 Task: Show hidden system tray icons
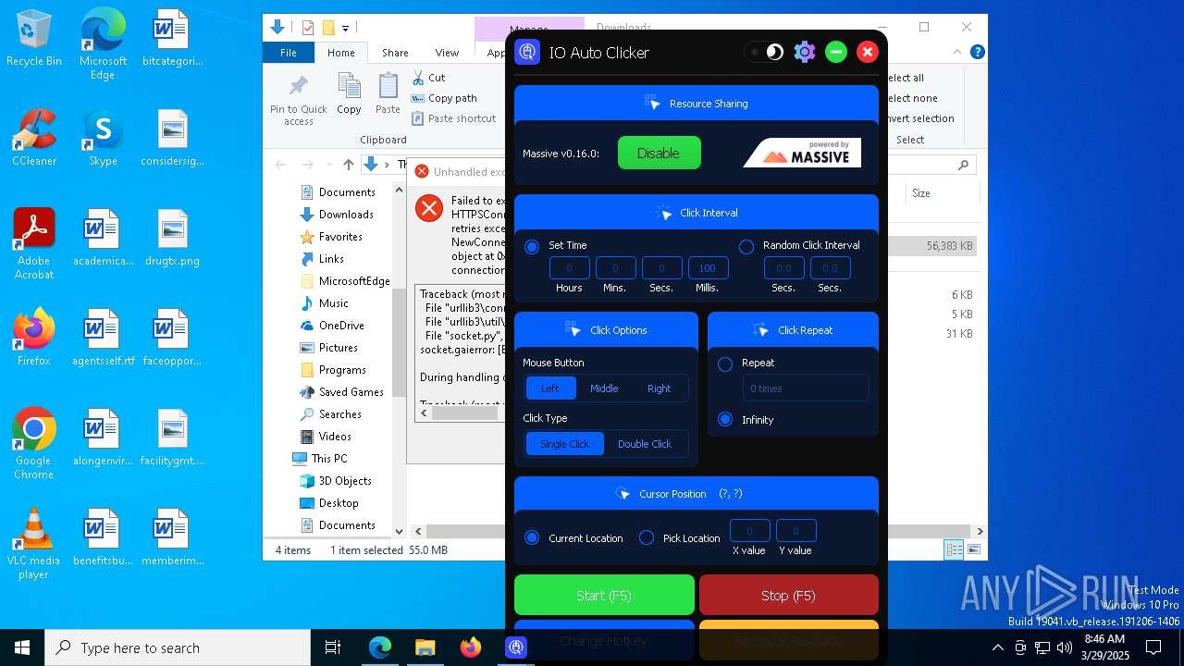pyautogui.click(x=997, y=647)
